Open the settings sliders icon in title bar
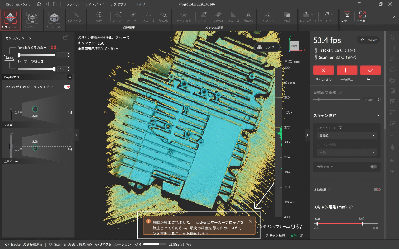399x249 pixels. (x=360, y=4)
